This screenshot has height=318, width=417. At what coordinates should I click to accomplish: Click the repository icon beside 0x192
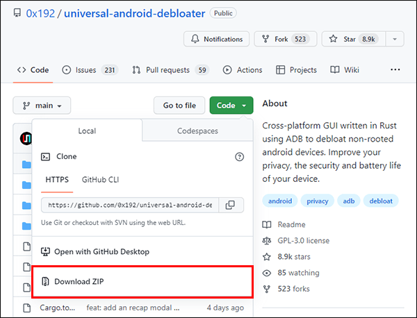click(17, 13)
